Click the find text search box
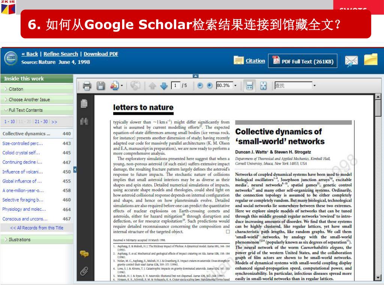 click(x=293, y=85)
